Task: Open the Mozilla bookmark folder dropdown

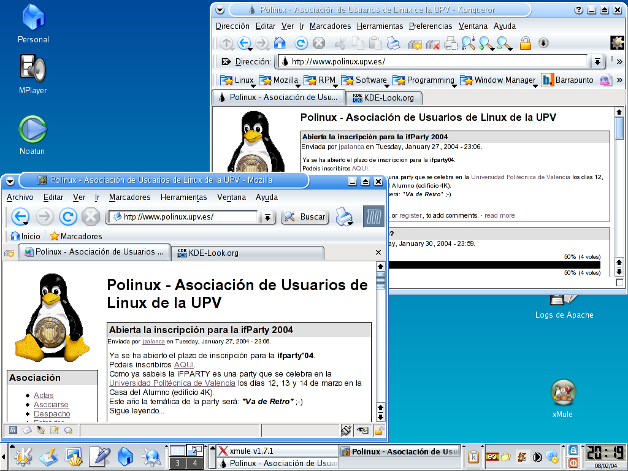Action: (x=279, y=80)
